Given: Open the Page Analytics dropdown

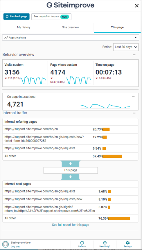Looking at the screenshot, I should (x=71, y=38).
